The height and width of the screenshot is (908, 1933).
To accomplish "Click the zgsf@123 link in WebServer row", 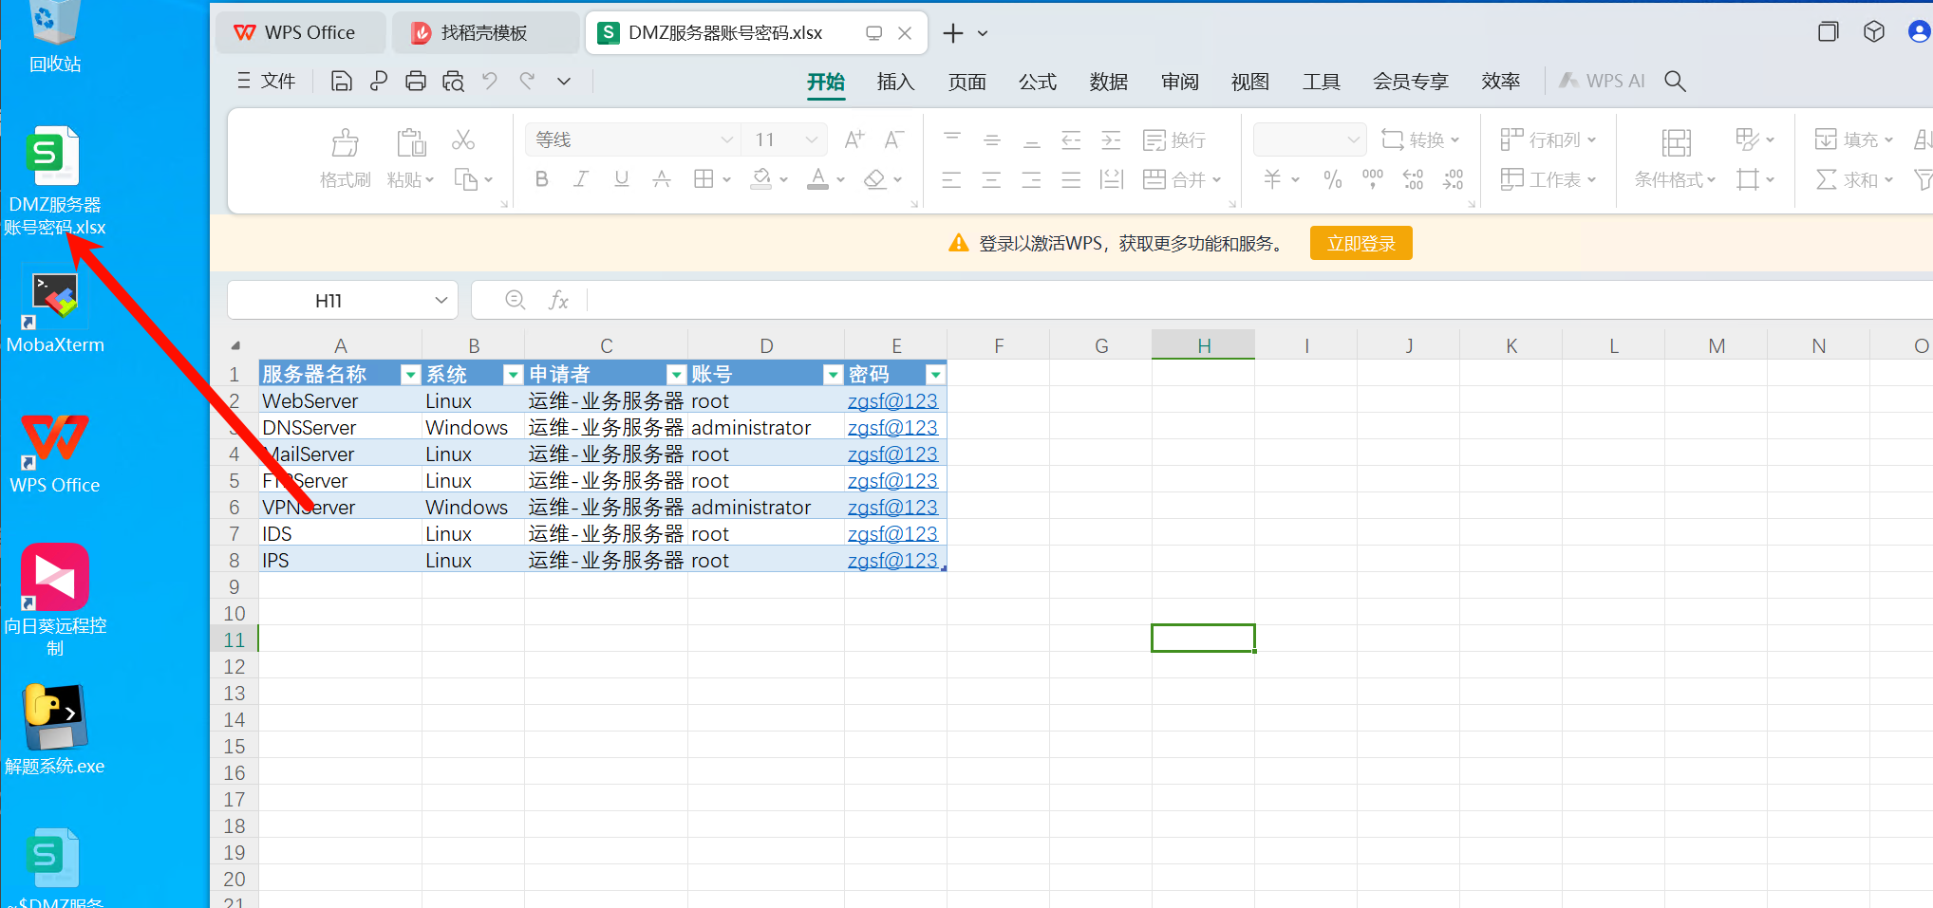I will click(x=891, y=401).
